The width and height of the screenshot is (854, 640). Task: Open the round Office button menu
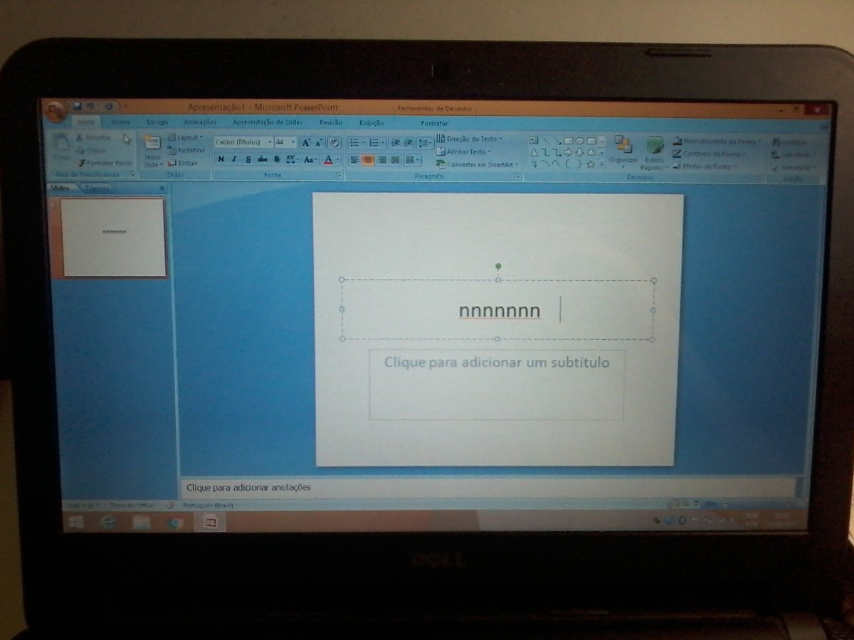tap(56, 110)
